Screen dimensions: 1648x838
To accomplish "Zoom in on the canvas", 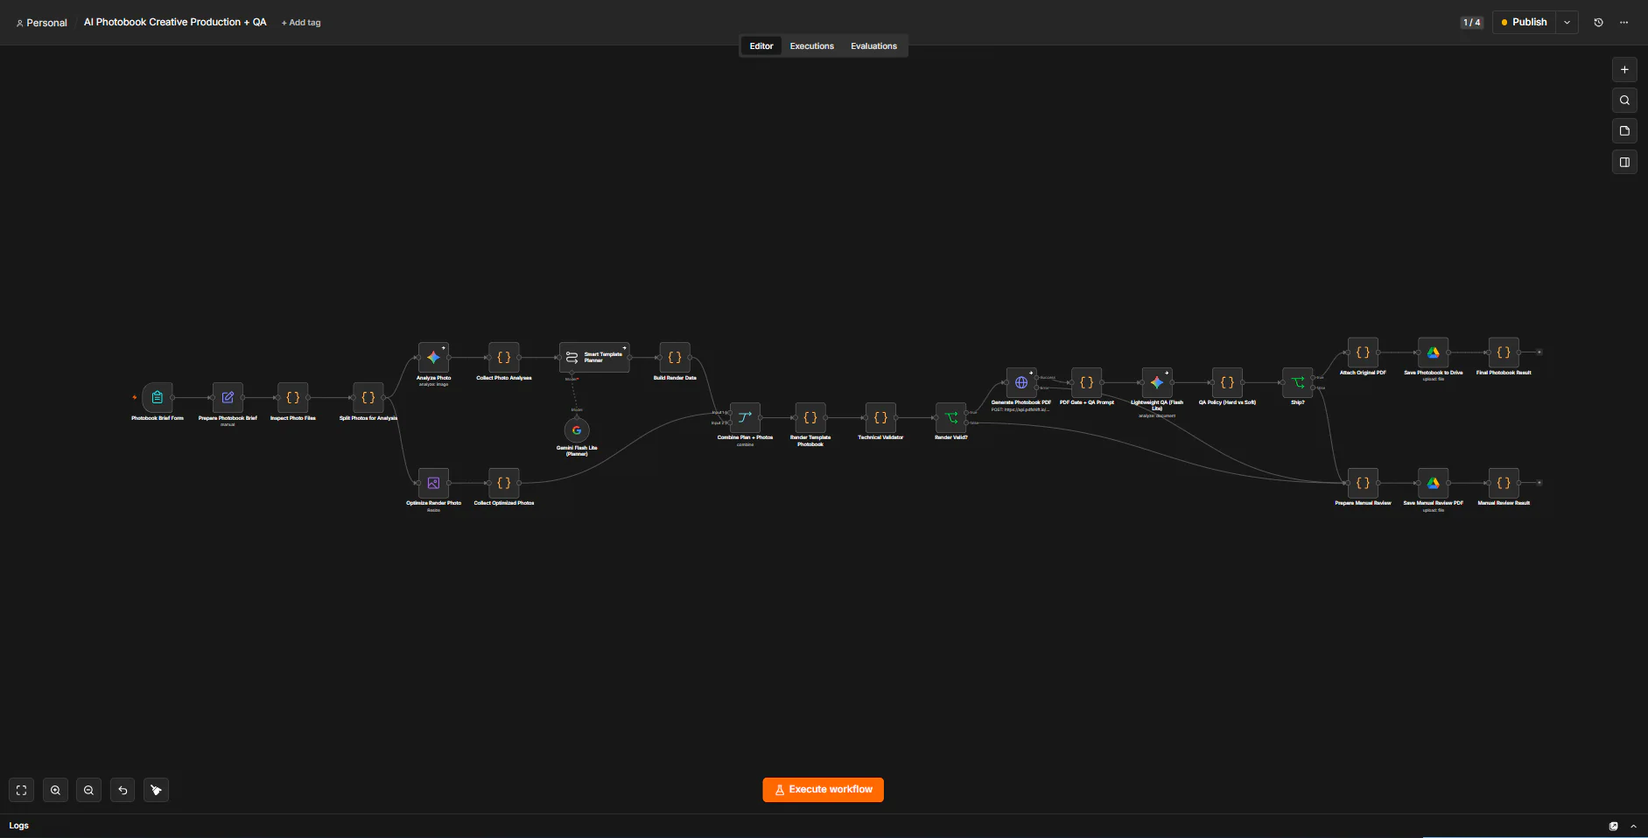I will point(55,790).
